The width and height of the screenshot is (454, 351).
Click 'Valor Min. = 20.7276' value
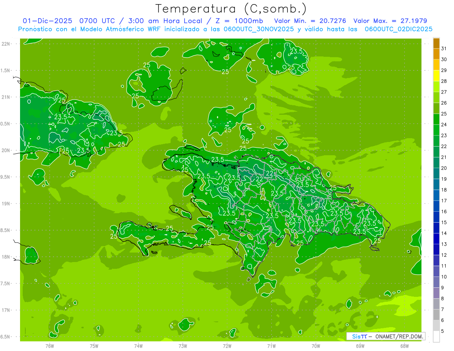(x=310, y=21)
